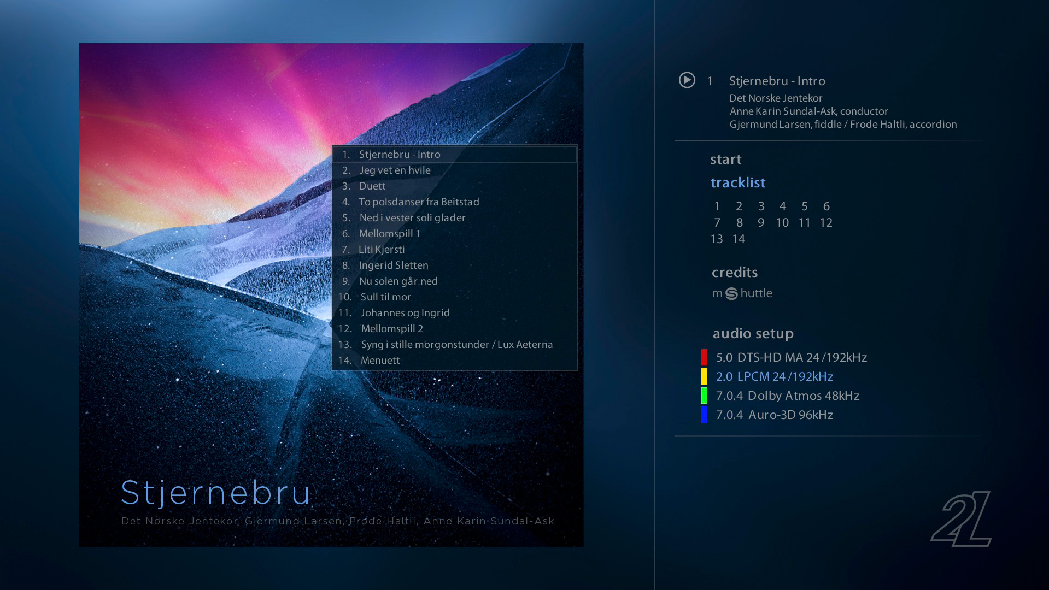Jump to track number 2 in grid

(x=739, y=206)
